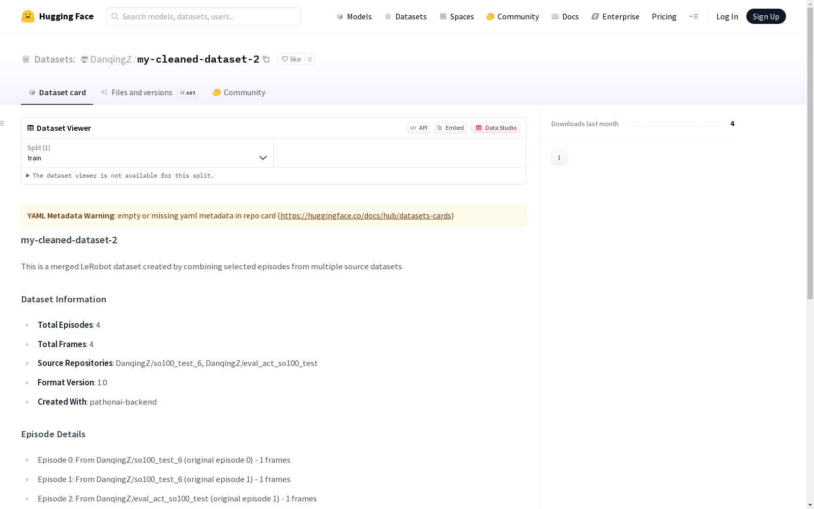Image resolution: width=814 pixels, height=509 pixels.
Task: Click the Dataset Viewer heading
Action: (64, 128)
